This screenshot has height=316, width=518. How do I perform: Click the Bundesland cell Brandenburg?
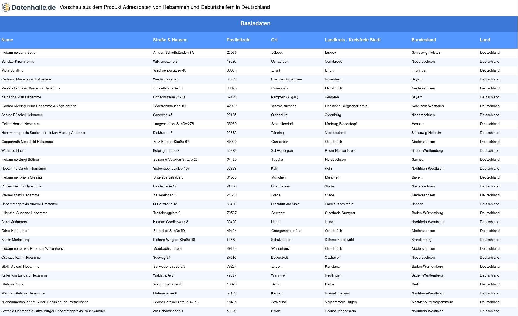tap(421, 240)
